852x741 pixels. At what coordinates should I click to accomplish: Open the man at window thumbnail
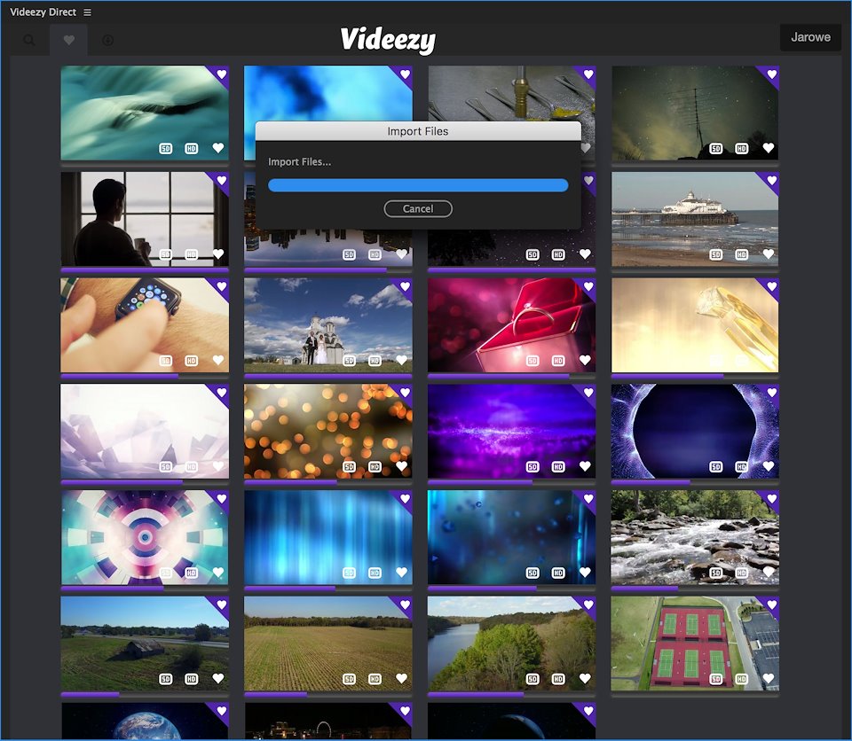tap(145, 219)
